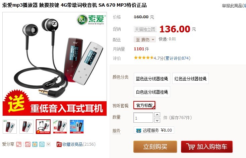Screen dimensions: 246x158
Task: Select red color option 红色送分线器挂绳
Action: coord(190,78)
